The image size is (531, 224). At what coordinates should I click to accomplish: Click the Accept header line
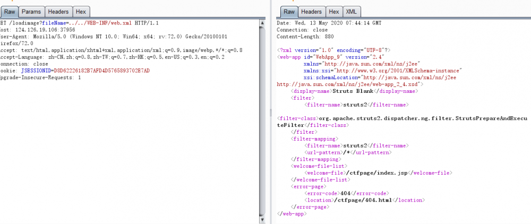121,50
